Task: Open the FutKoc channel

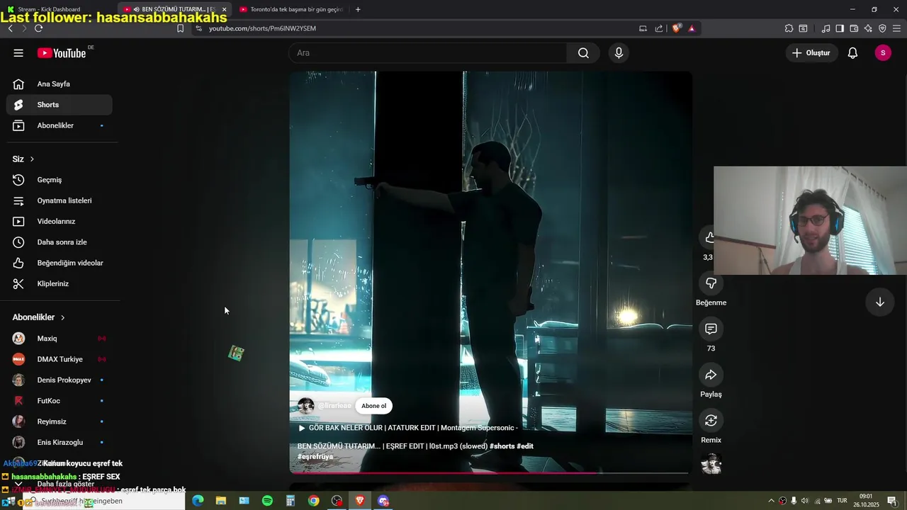Action: (60, 401)
